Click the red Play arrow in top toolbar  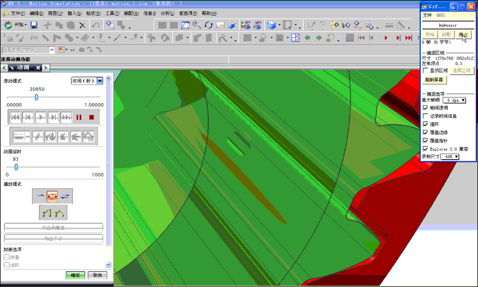pos(386,38)
